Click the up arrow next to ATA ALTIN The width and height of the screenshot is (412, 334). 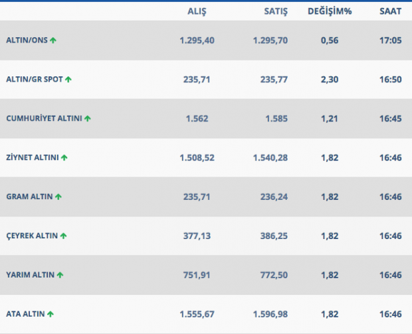51,314
